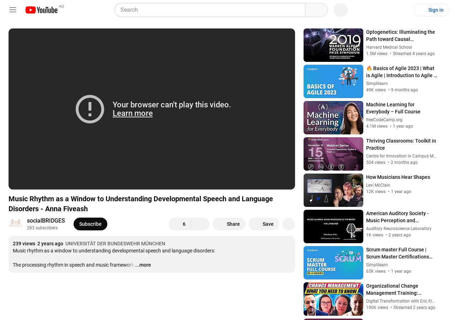455x320 pixels.
Task: Open the How Musicians Hear Shapes video
Action: pos(398,177)
